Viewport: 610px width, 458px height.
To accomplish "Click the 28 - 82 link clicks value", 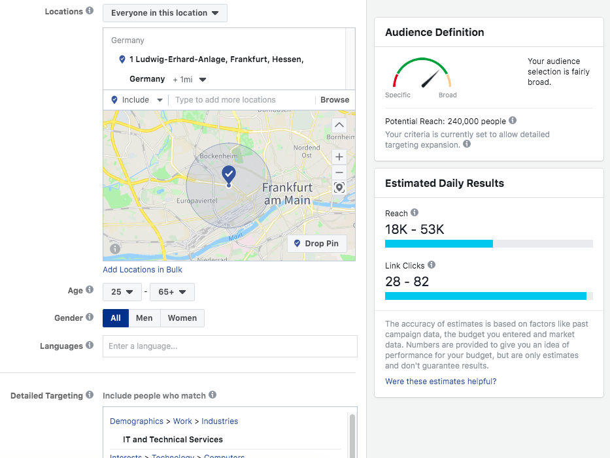I will pyautogui.click(x=407, y=282).
